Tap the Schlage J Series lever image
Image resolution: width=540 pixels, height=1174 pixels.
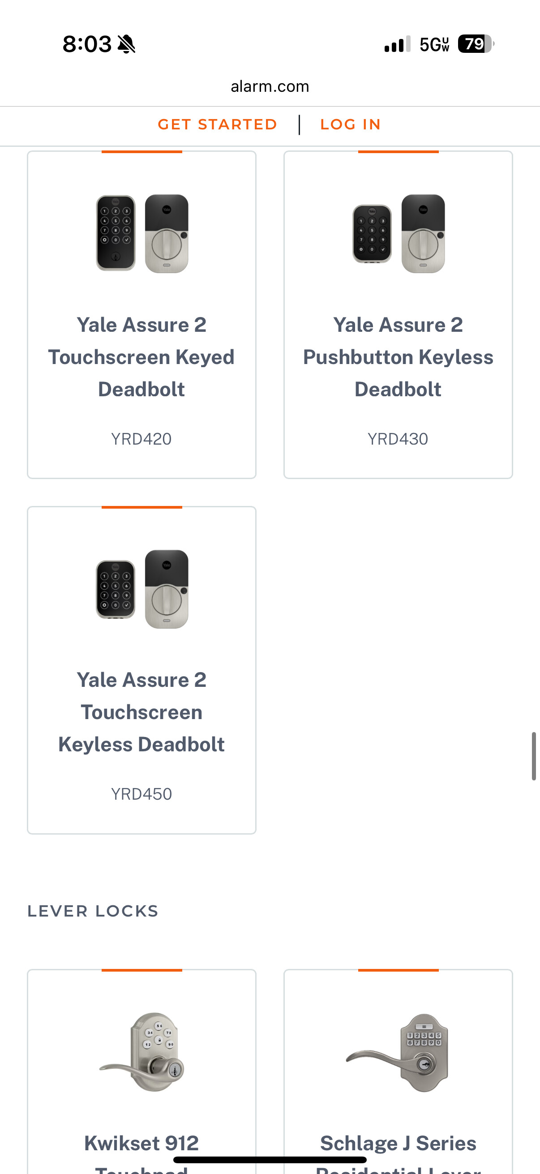point(398,1052)
